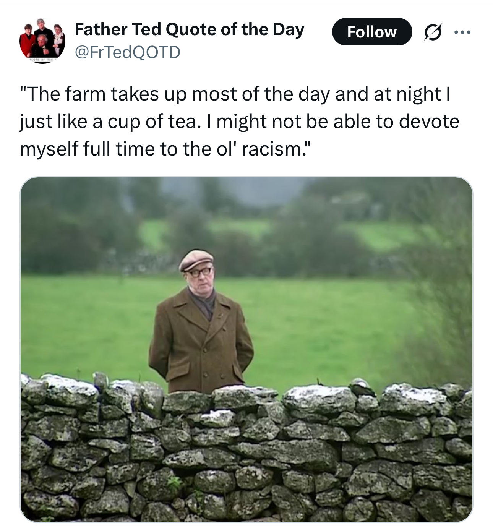This screenshot has width=493, height=527.
Task: Tap the round cast-photo profile picture
Action: [x=42, y=41]
